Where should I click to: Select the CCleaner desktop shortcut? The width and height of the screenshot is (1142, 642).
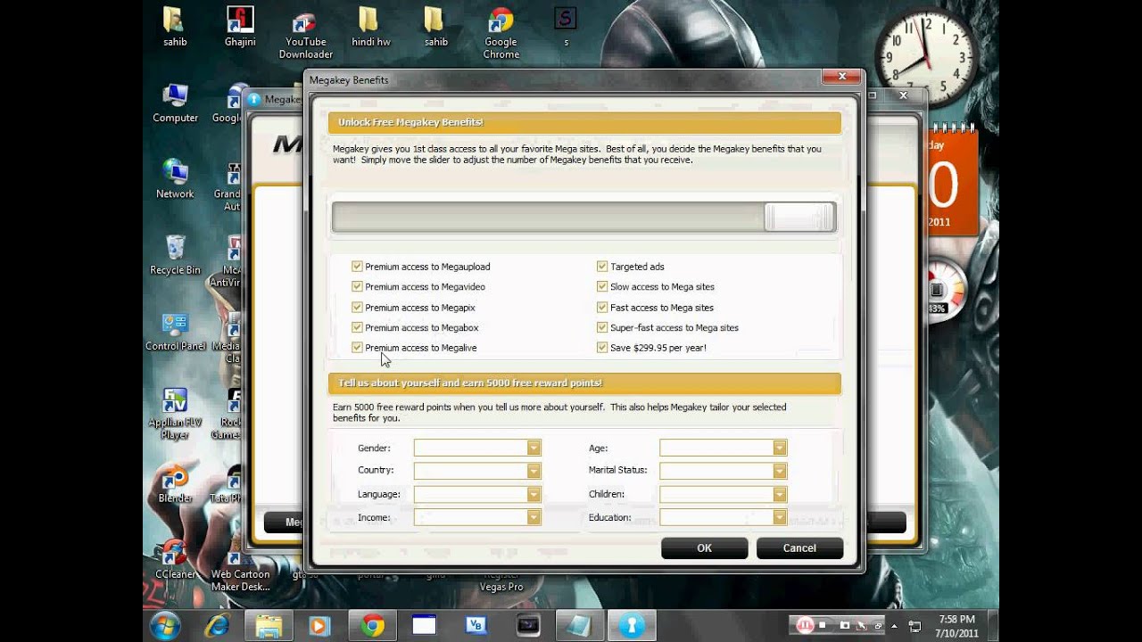point(175,559)
